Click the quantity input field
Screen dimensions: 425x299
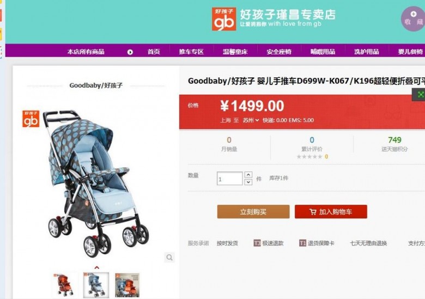tap(229, 179)
